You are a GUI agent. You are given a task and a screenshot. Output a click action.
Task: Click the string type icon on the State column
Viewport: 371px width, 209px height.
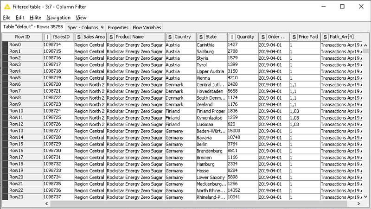point(201,37)
